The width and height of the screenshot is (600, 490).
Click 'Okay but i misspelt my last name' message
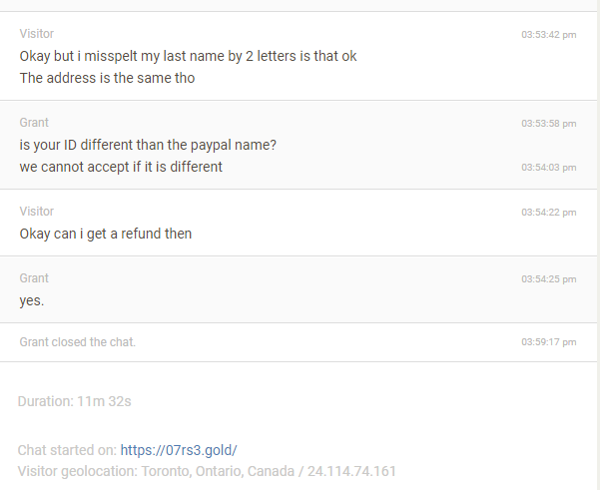188,56
